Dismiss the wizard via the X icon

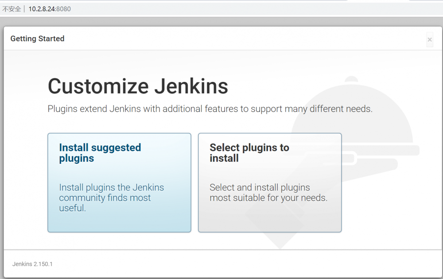[x=430, y=39]
